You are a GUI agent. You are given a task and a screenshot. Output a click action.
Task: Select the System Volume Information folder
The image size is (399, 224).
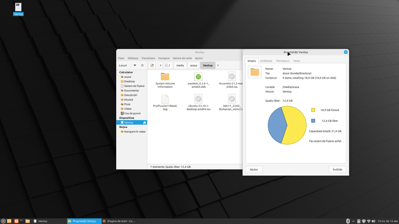(165, 77)
